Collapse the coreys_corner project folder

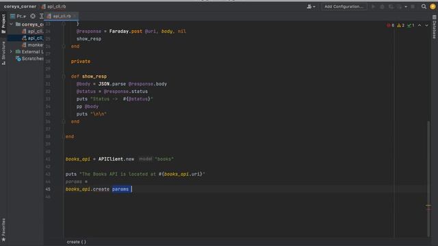11,25
